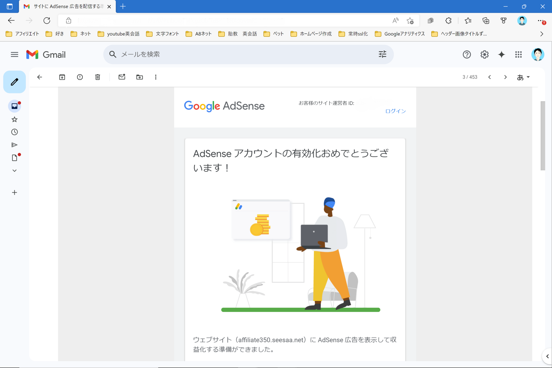Open the extensions sidebar icon near address bar

430,20
